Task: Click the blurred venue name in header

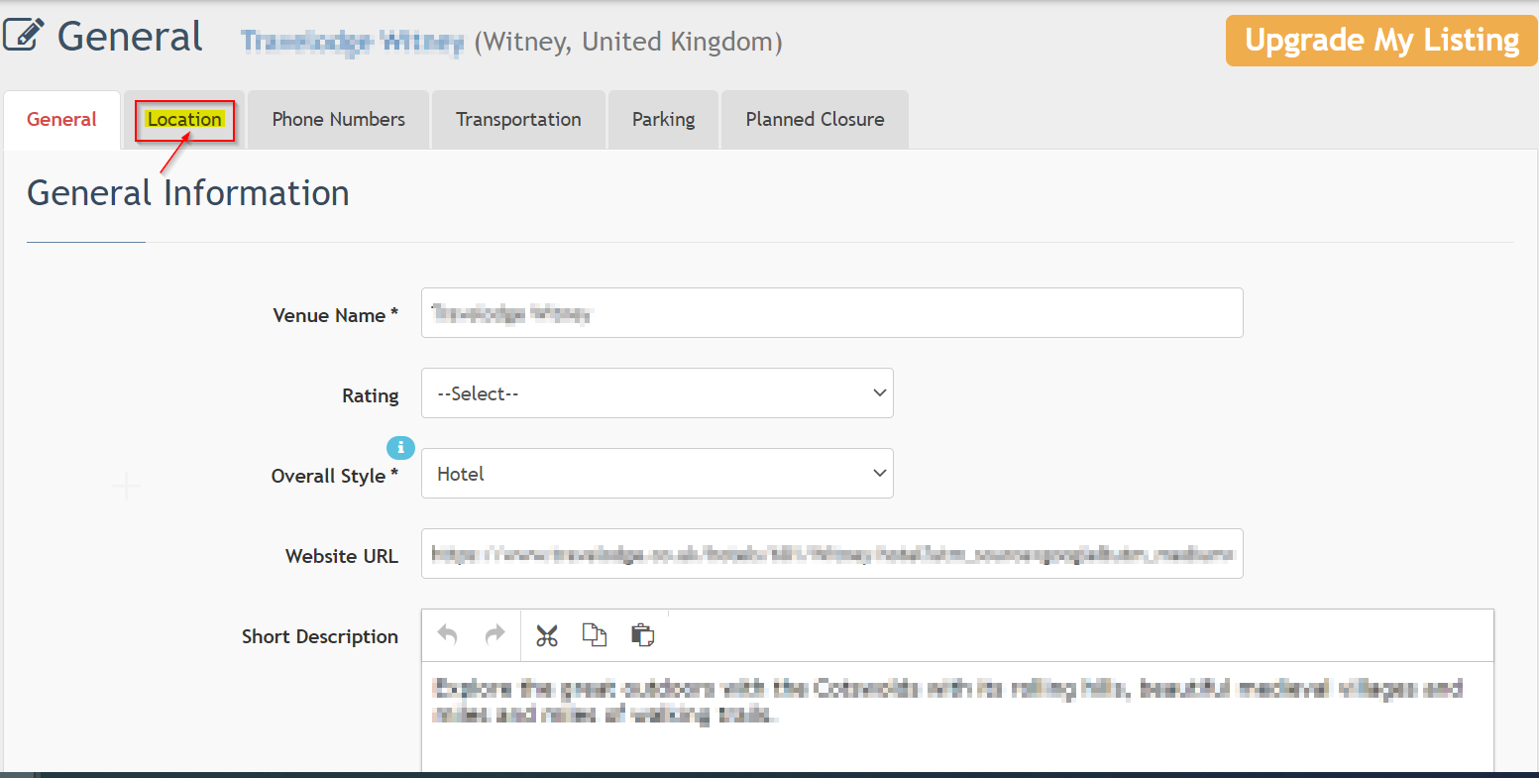Action: pyautogui.click(x=353, y=42)
